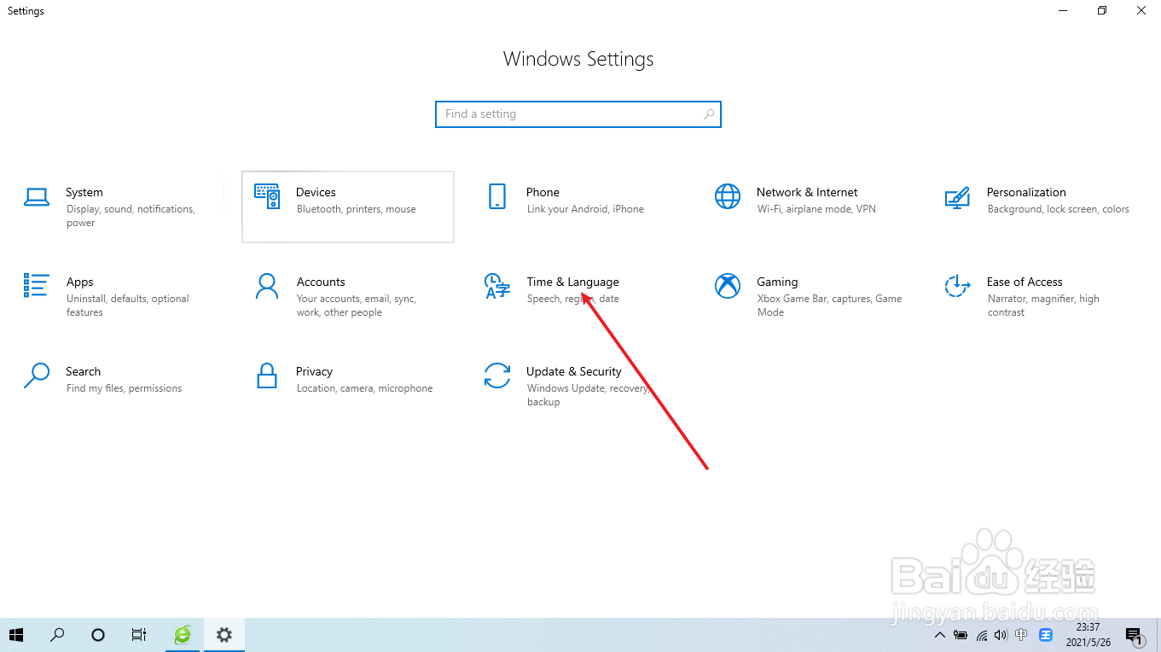The height and width of the screenshot is (652, 1161).
Task: Open the System settings laptop icon
Action: (37, 197)
